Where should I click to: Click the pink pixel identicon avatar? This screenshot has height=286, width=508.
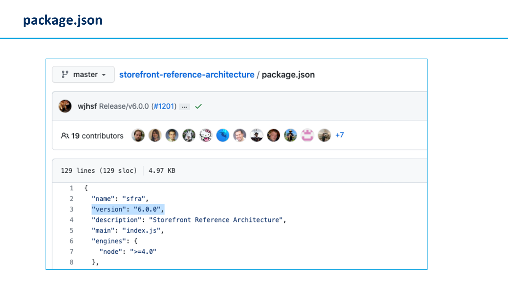[307, 135]
